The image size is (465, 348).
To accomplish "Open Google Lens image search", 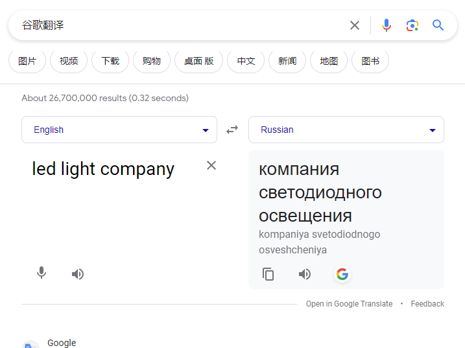I will [x=412, y=25].
